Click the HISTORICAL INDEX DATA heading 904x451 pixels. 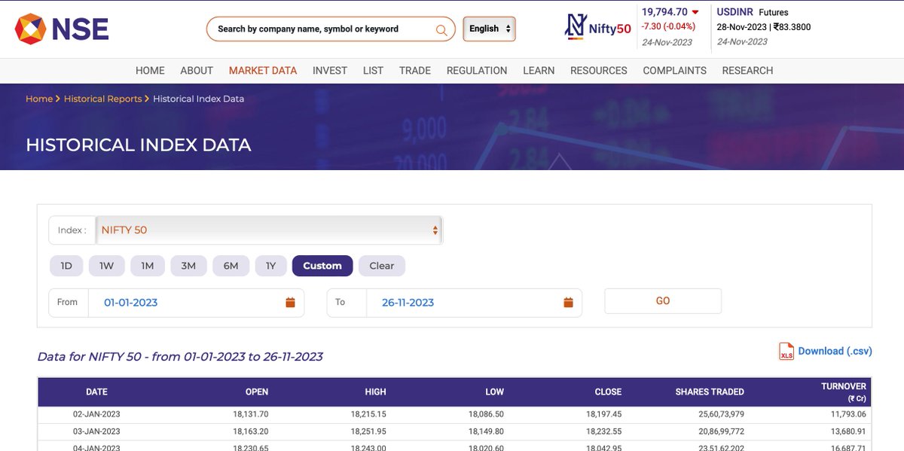click(139, 145)
